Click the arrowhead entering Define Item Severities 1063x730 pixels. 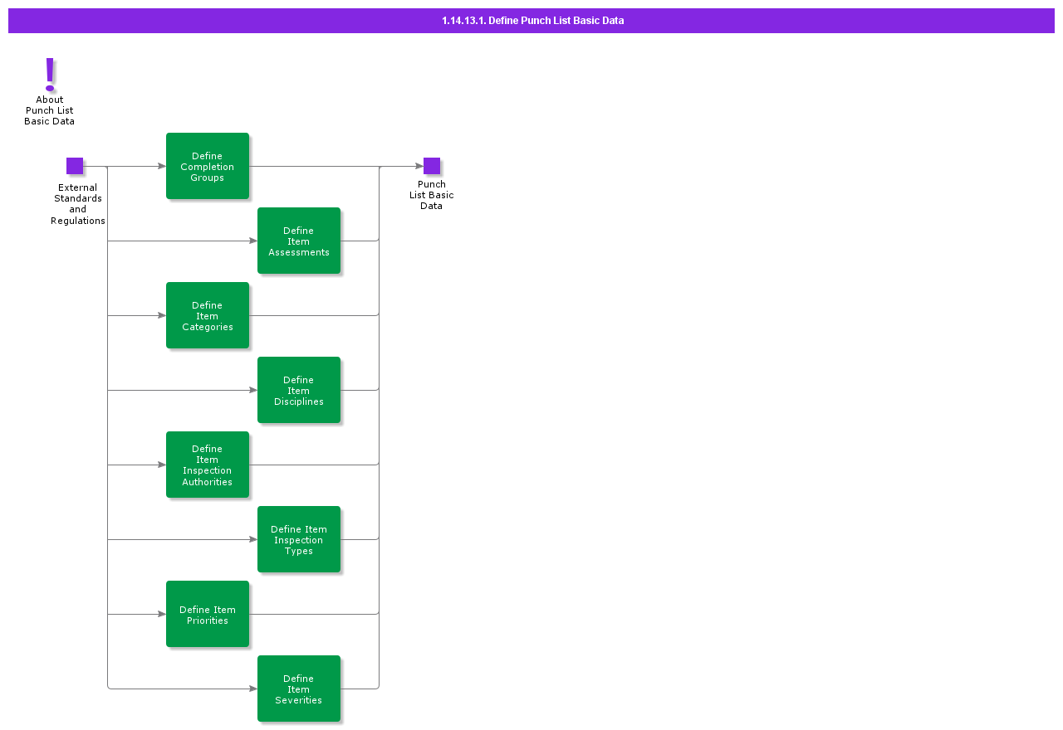(x=253, y=689)
